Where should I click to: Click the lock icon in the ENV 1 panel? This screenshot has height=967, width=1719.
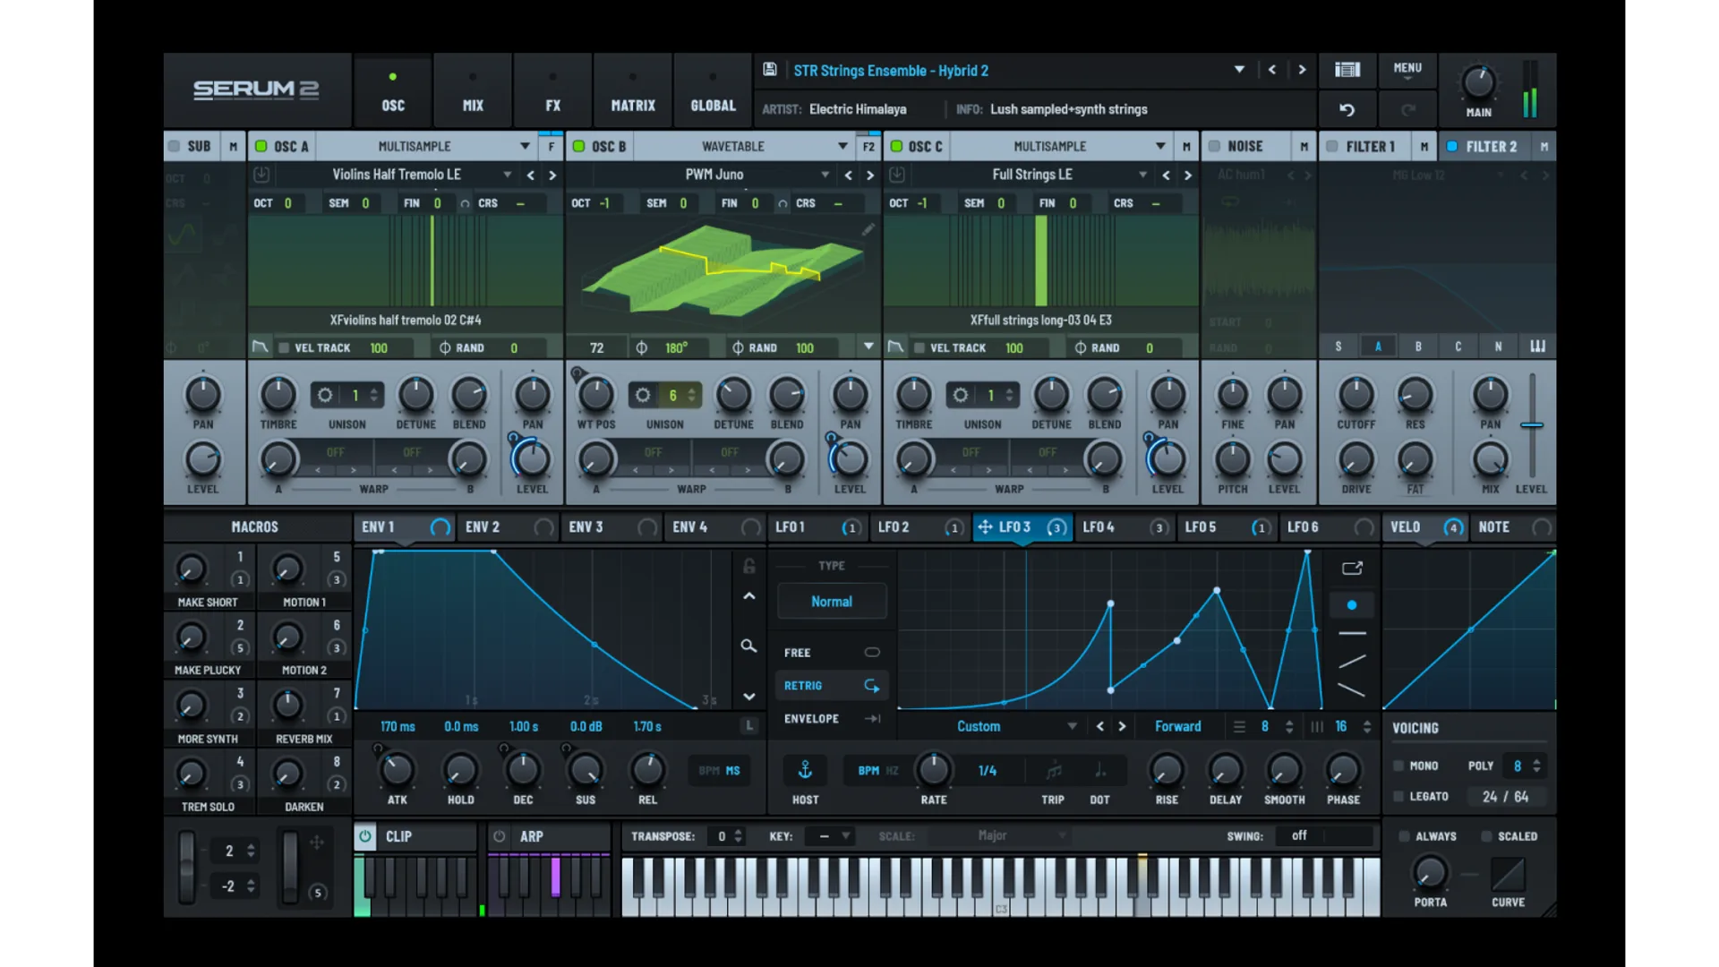tap(748, 567)
